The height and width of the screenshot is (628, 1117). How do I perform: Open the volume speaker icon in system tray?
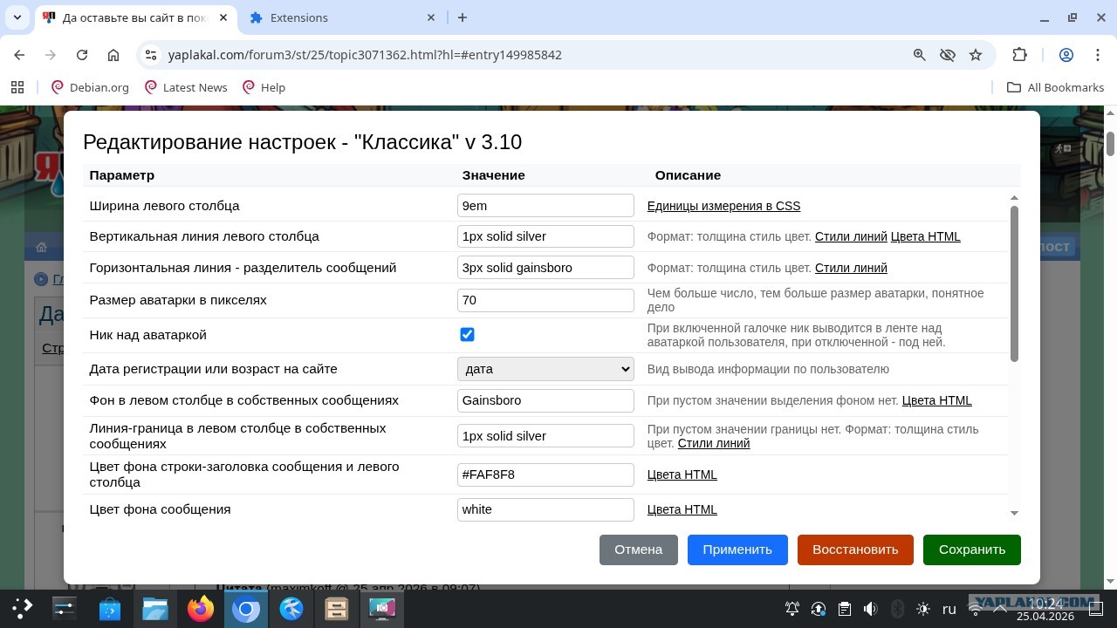click(x=870, y=609)
